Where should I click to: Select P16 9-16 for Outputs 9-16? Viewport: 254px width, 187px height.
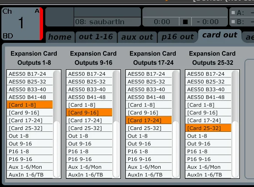89,159
